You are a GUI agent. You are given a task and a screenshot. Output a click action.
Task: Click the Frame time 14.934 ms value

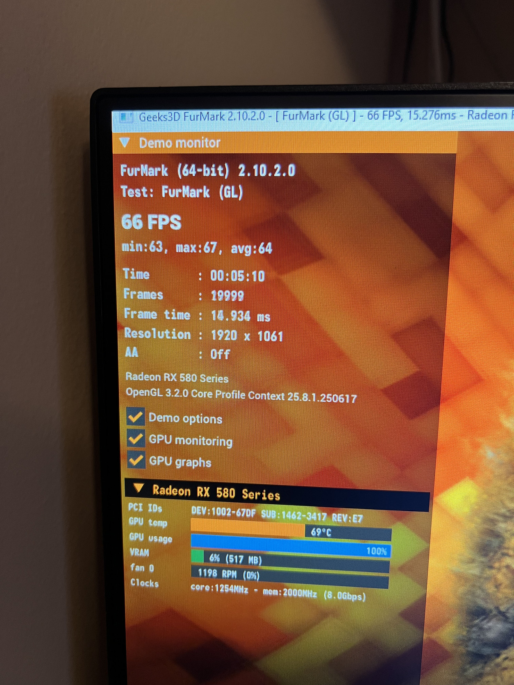click(241, 316)
